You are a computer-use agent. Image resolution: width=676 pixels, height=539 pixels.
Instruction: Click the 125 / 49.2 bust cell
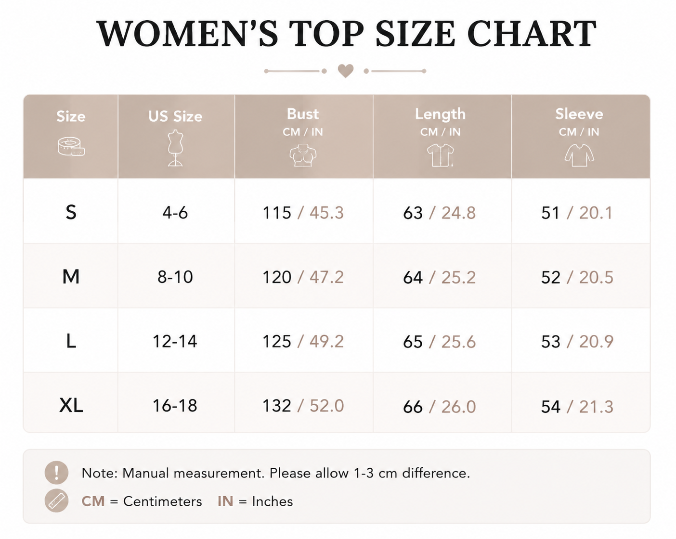click(x=303, y=341)
